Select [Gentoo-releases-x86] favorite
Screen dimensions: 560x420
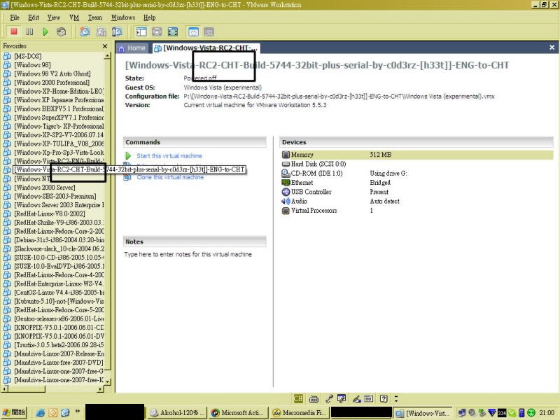tap(59, 318)
